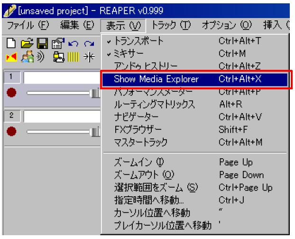This screenshot has height=239, width=295.
Task: Click the locking/computer toolbar icon
Action: pos(59,57)
